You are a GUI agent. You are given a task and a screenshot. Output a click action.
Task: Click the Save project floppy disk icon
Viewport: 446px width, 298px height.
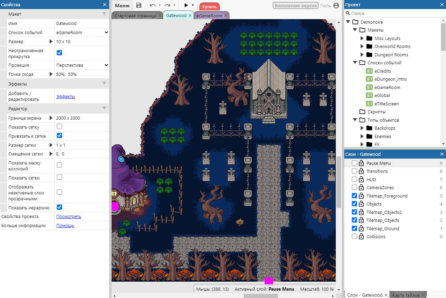coord(139,5)
